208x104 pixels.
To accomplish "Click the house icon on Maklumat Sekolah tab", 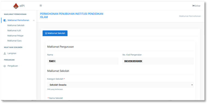I will click(46, 33).
